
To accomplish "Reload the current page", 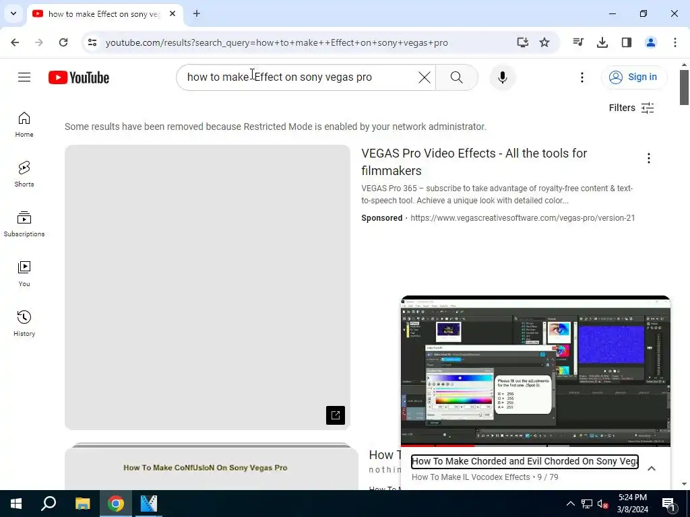I will [x=63, y=42].
